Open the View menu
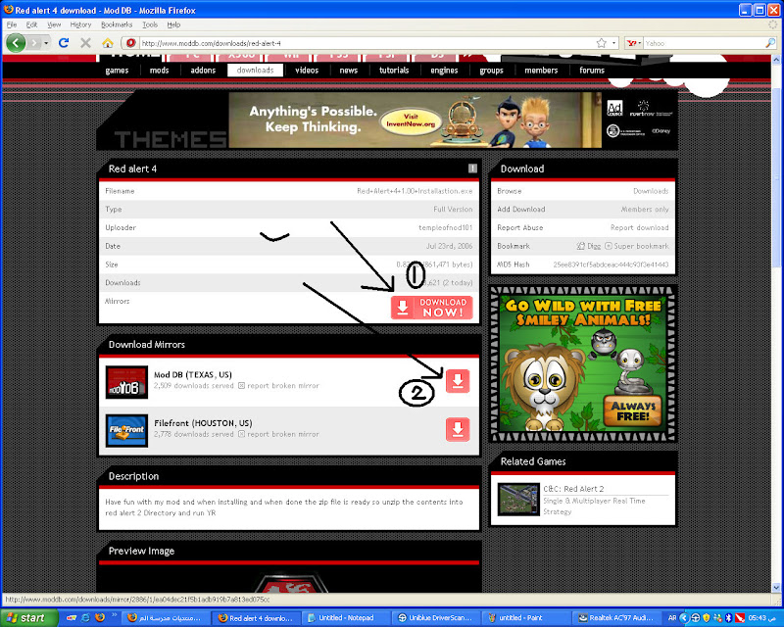 (x=54, y=24)
